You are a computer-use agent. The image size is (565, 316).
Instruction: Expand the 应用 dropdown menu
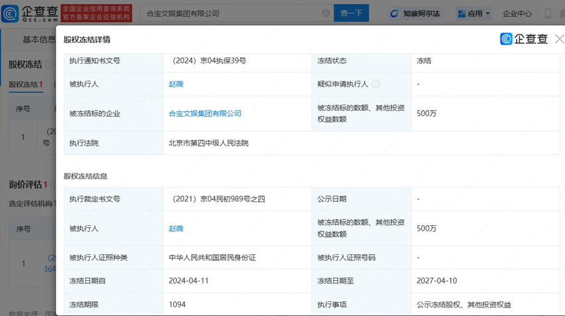point(474,14)
